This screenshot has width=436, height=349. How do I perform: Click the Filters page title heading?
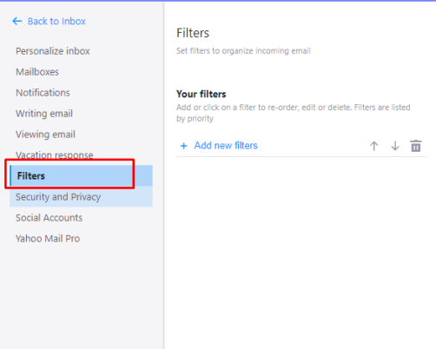pos(193,33)
